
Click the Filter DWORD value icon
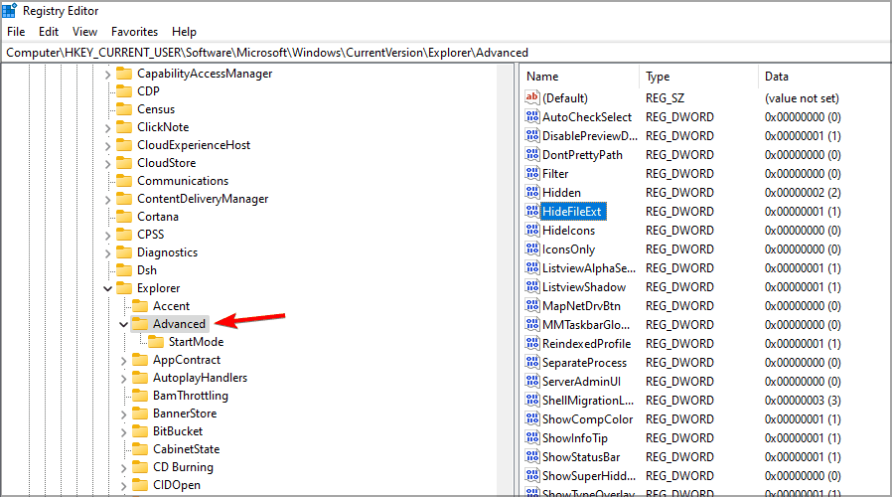[531, 173]
